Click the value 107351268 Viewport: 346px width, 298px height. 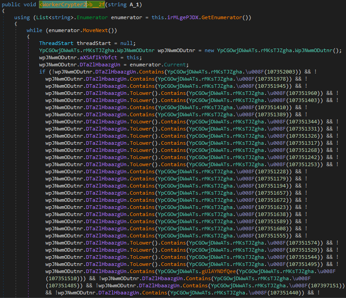[303, 150]
